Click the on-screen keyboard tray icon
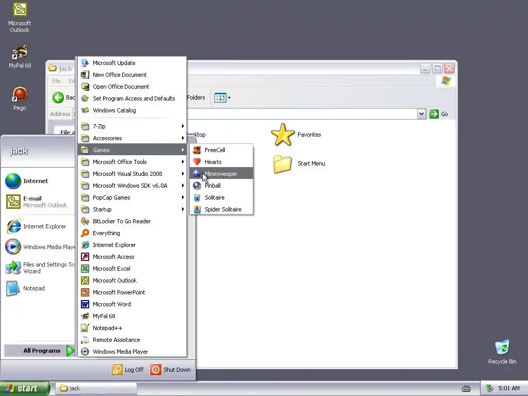 click(466, 389)
